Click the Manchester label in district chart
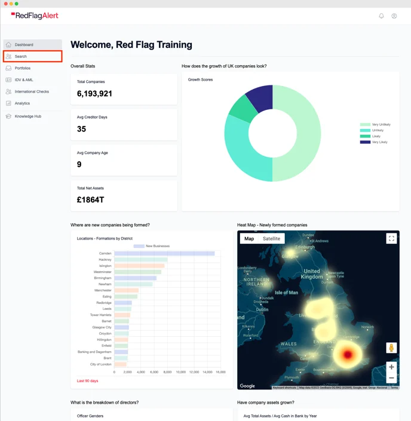 click(x=103, y=290)
